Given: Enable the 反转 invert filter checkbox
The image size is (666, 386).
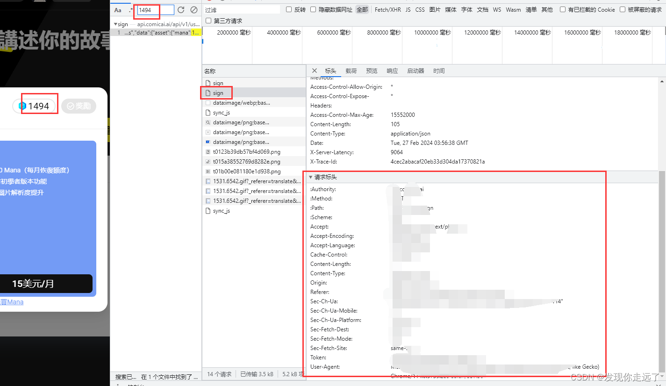Looking at the screenshot, I should [289, 9].
